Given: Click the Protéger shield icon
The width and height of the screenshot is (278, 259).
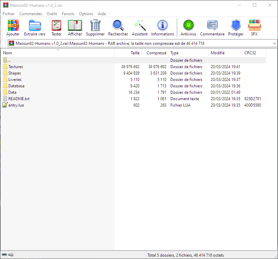Looking at the screenshot, I should 236,25.
